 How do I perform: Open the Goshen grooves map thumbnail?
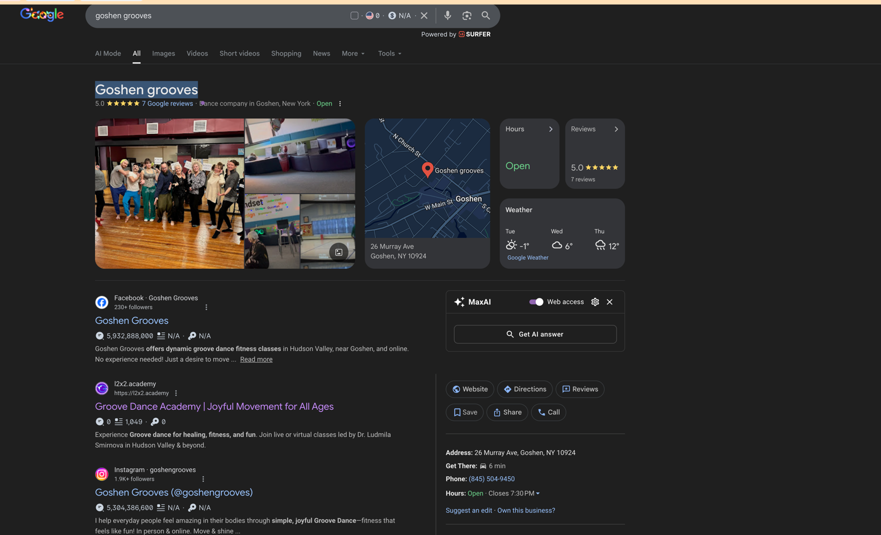click(427, 178)
